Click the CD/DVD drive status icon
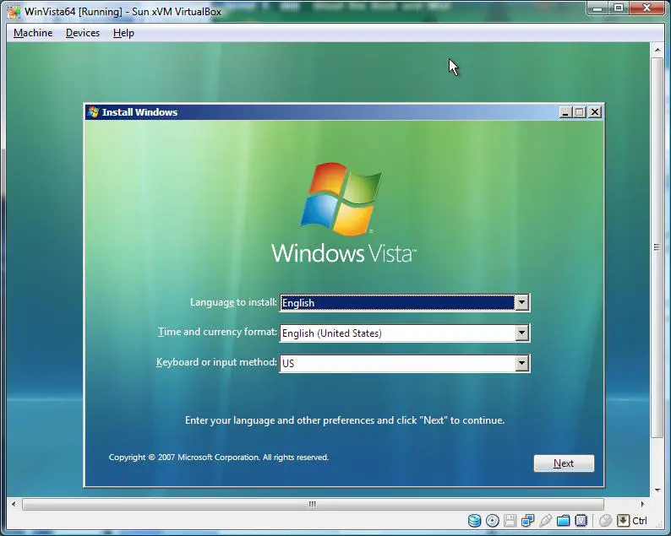This screenshot has width=671, height=536. pyautogui.click(x=492, y=520)
